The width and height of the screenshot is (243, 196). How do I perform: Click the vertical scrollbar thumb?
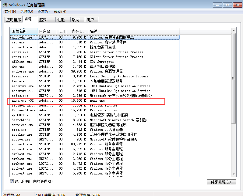(233, 78)
